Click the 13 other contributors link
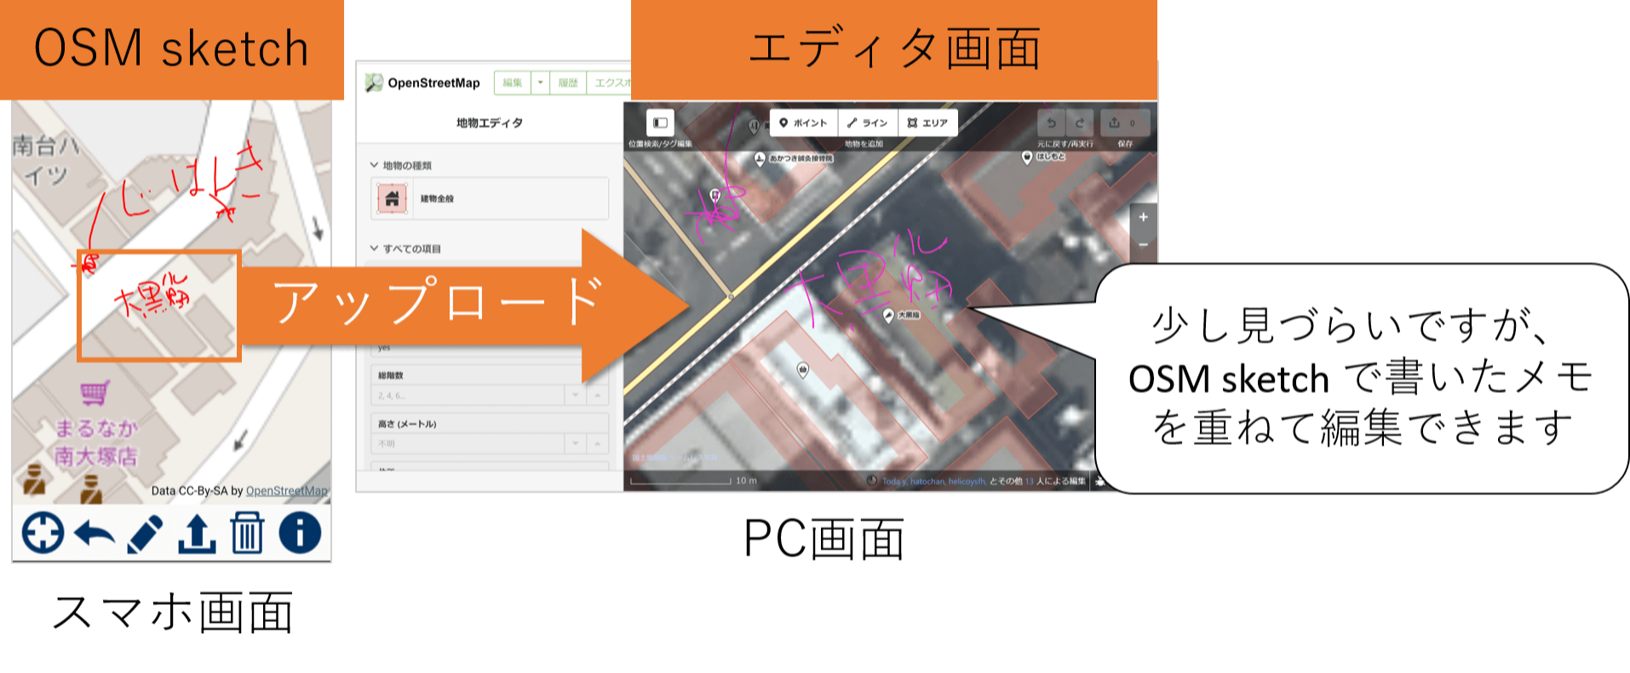This screenshot has width=1630, height=673. [1029, 482]
